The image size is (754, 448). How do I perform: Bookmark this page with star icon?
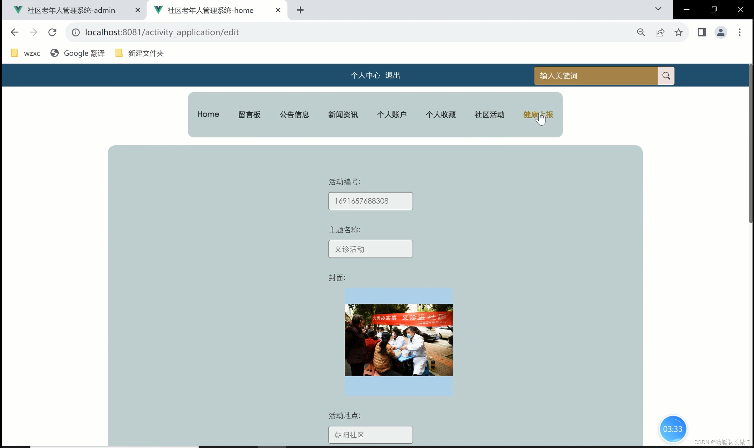[678, 32]
